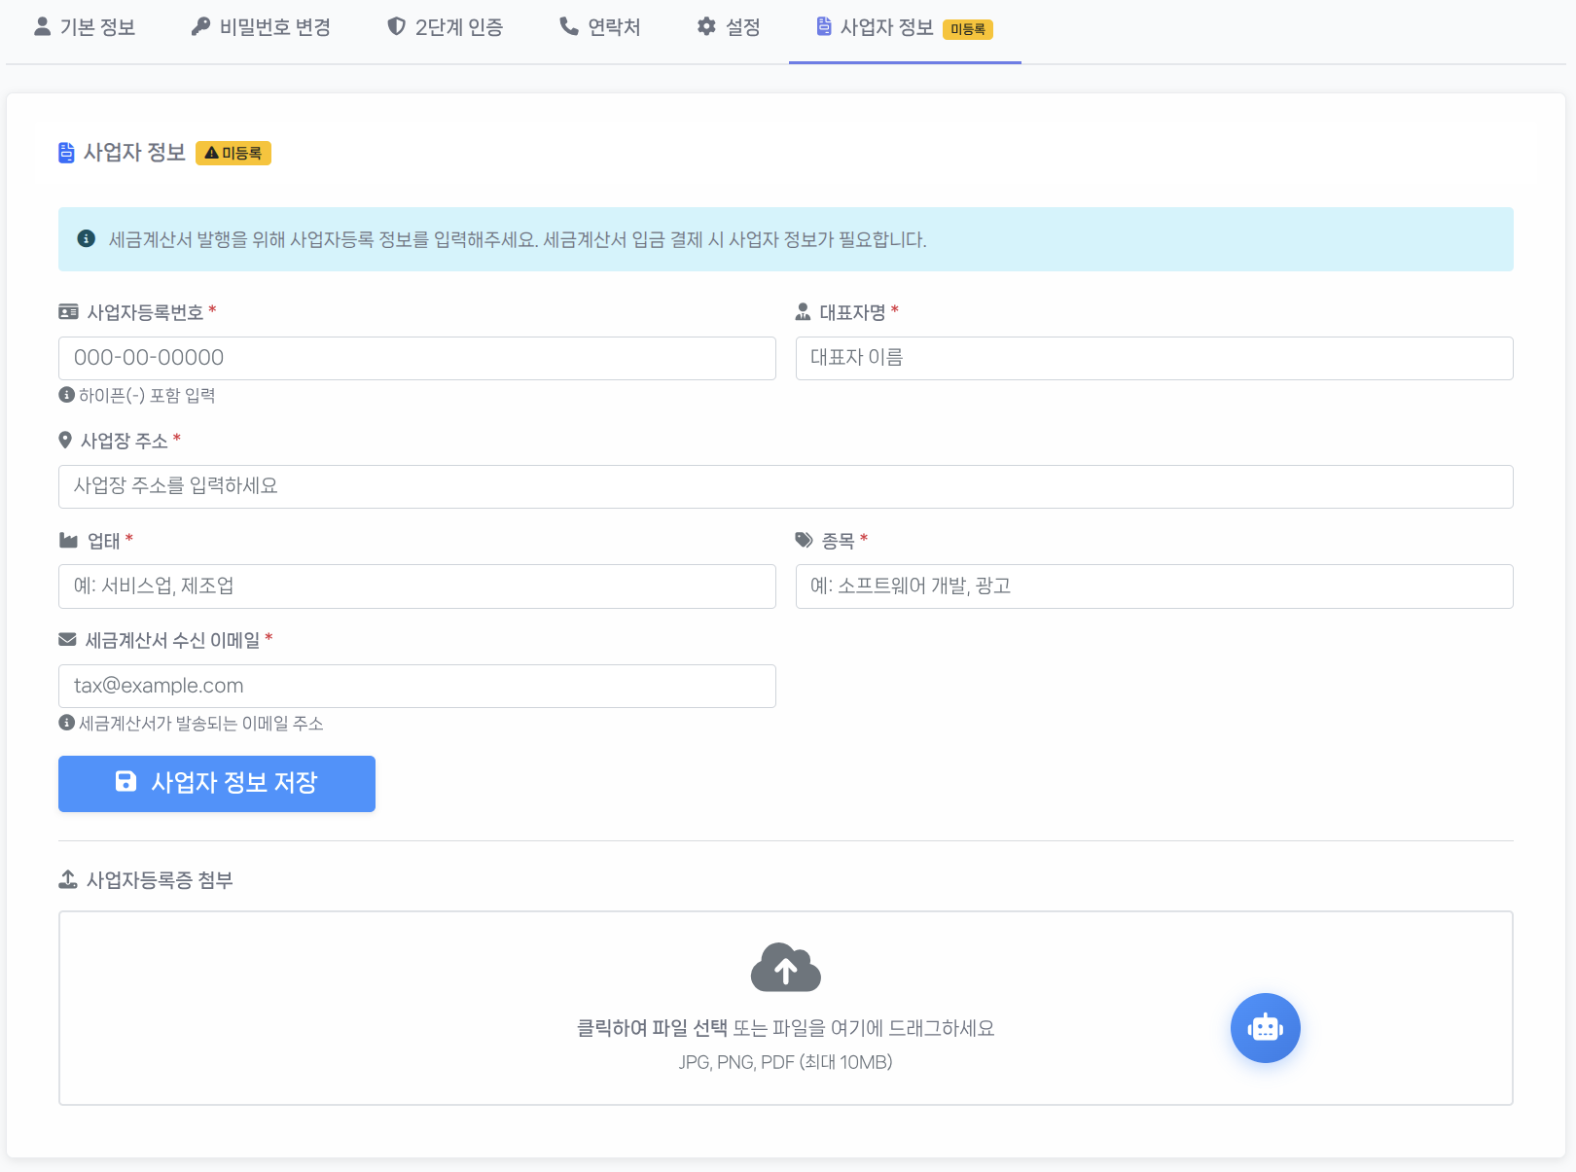Screen dimensions: 1576x1172
Task: Click the card icon beside 사업자등록번호
Action: [x=67, y=311]
